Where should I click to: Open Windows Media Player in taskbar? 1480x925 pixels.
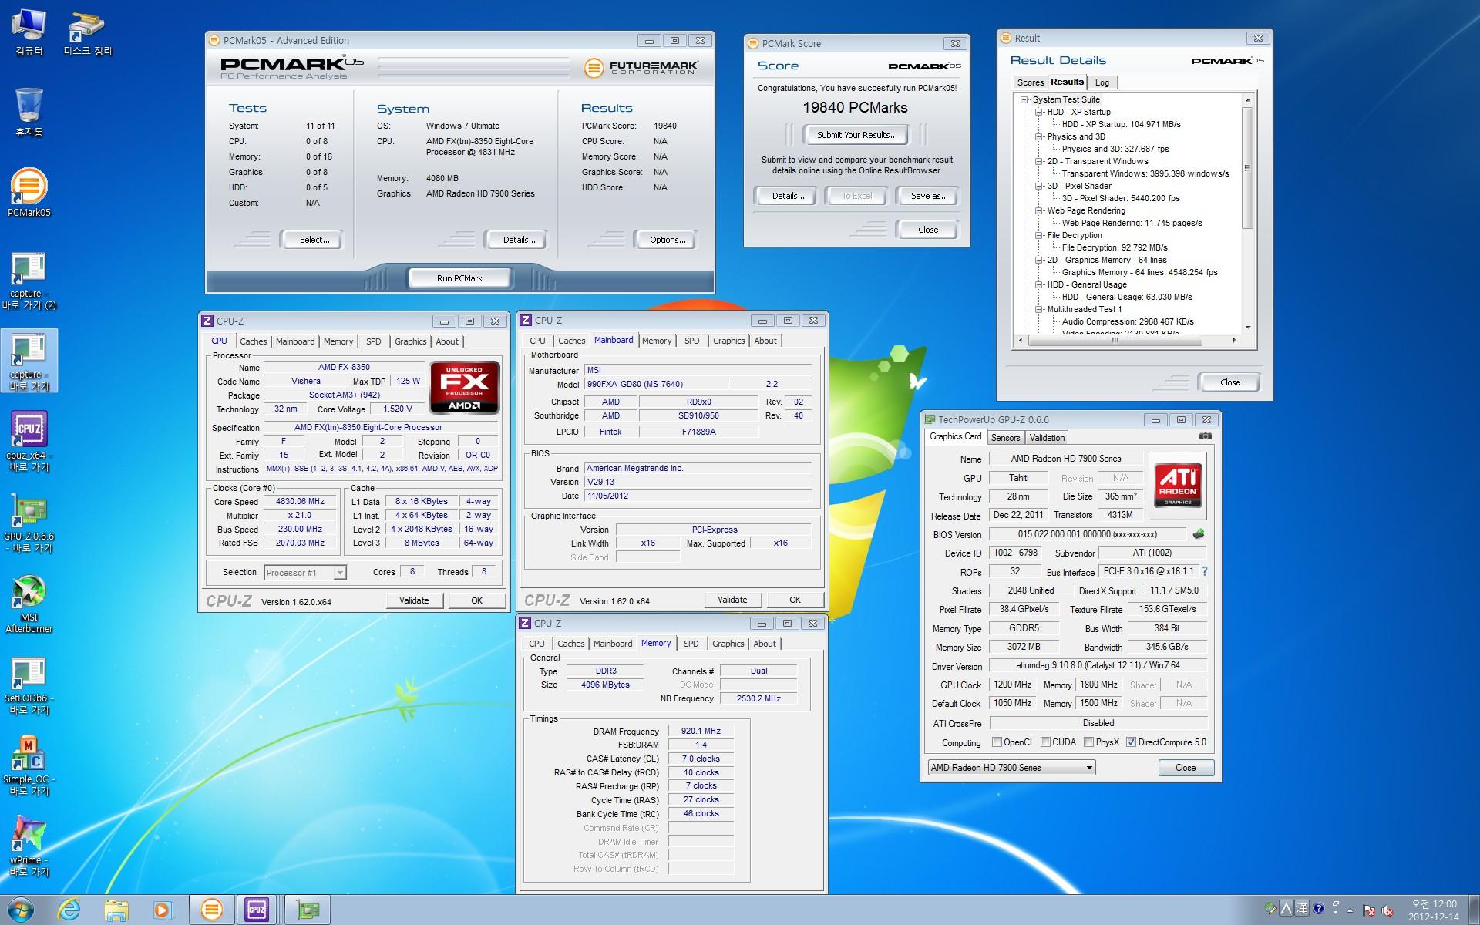[163, 910]
